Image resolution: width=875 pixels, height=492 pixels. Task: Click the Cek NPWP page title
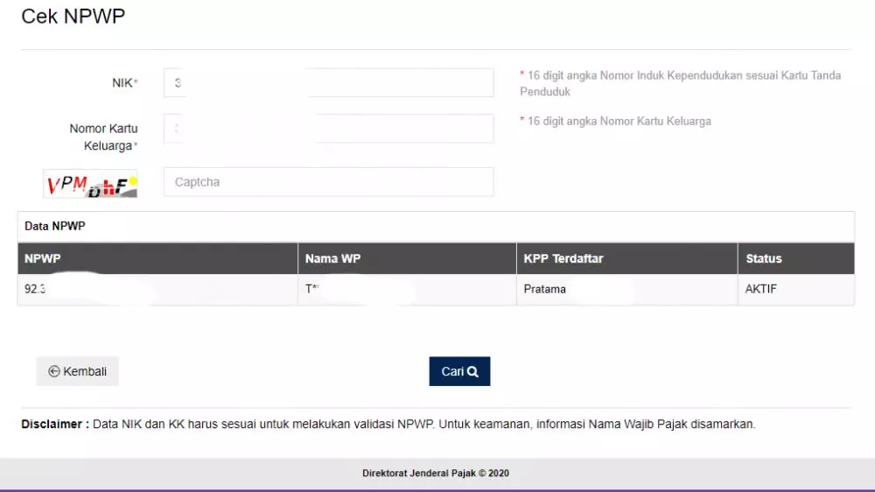coord(73,17)
